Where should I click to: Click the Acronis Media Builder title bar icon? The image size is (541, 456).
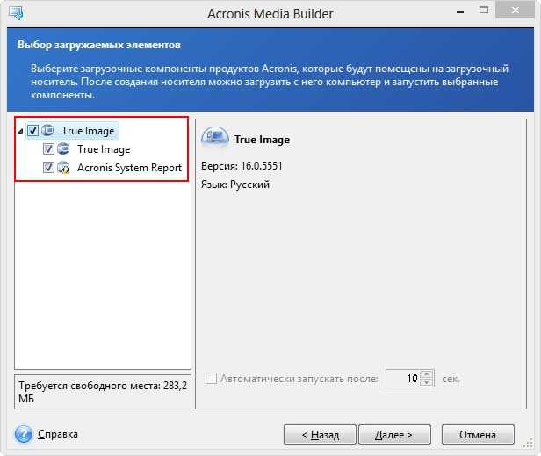click(x=15, y=13)
